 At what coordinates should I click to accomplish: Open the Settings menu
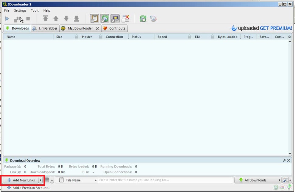pyautogui.click(x=20, y=11)
